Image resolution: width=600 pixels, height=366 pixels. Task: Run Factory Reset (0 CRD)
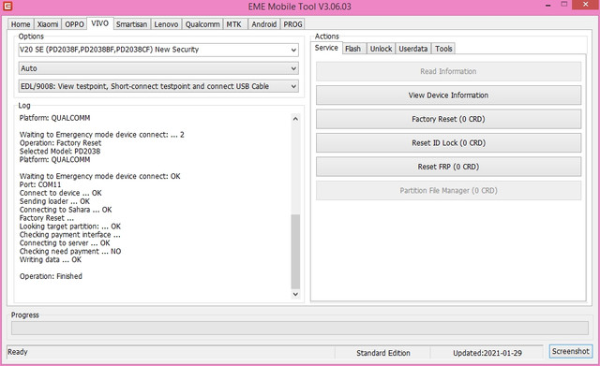click(x=448, y=119)
